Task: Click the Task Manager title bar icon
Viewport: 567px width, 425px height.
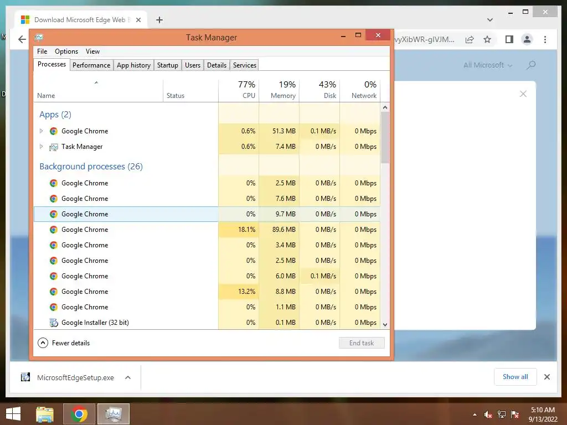Action: pyautogui.click(x=39, y=37)
